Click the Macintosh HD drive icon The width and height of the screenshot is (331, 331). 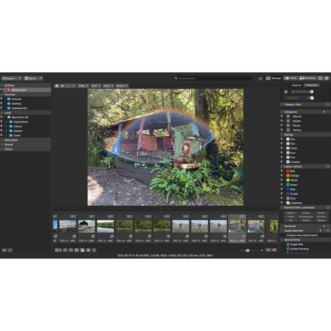click(x=9, y=117)
